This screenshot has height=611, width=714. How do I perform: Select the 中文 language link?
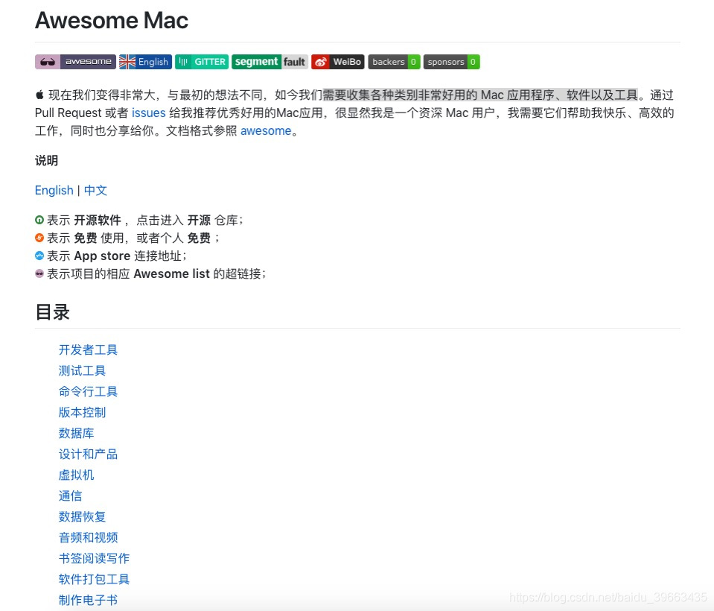pos(95,190)
